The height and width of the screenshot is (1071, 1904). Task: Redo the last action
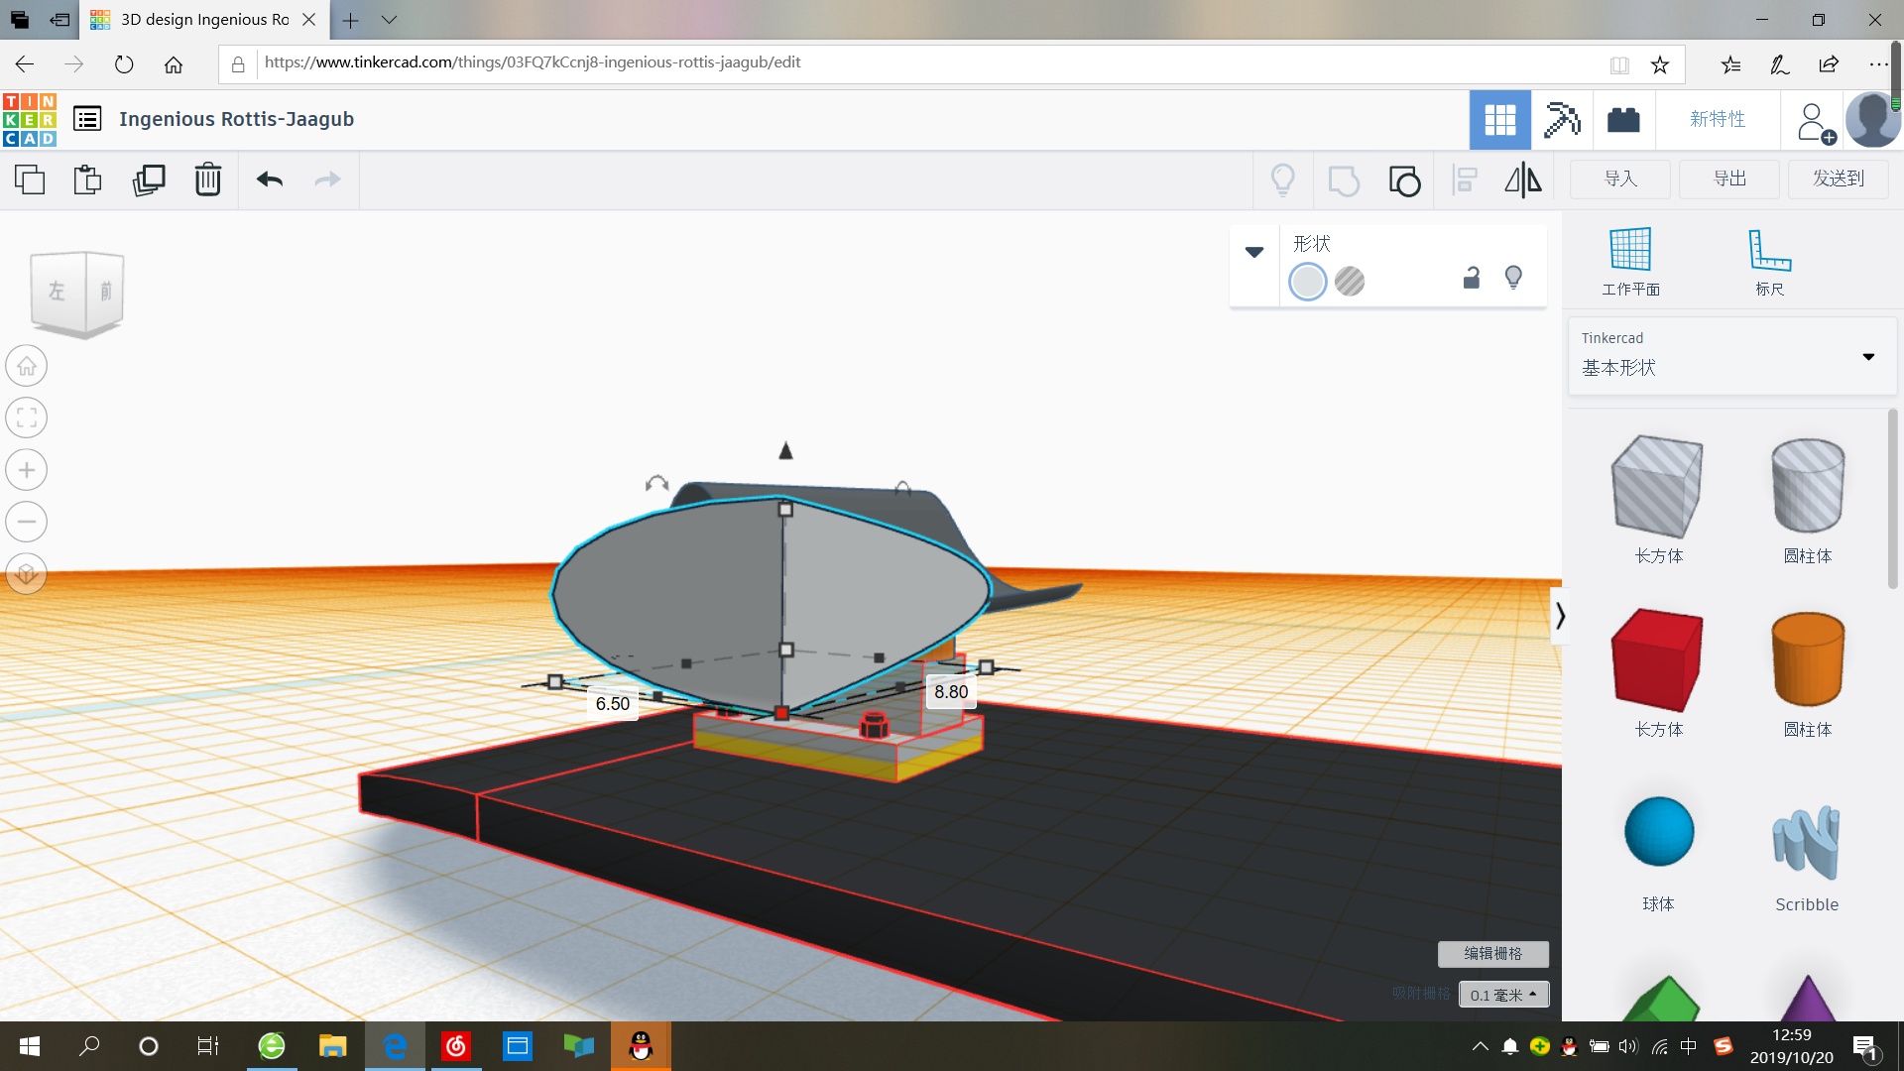327,179
